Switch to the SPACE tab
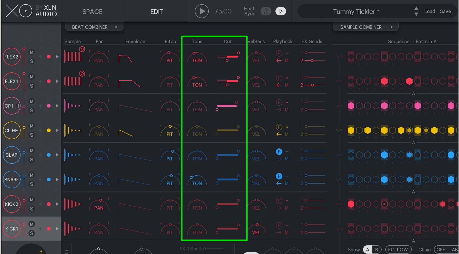The height and width of the screenshot is (254, 459). click(x=92, y=12)
